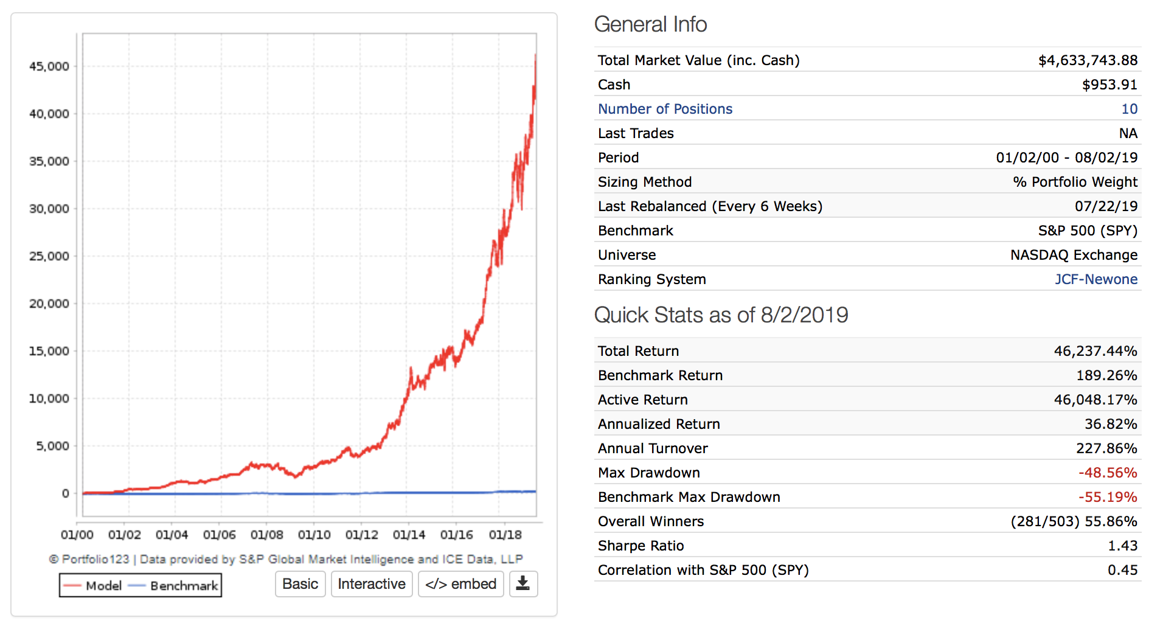The height and width of the screenshot is (629, 1163).
Task: Toggle the Model series in legend
Action: coord(103,586)
